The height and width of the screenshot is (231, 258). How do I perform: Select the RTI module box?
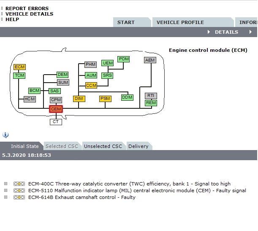[151, 96]
